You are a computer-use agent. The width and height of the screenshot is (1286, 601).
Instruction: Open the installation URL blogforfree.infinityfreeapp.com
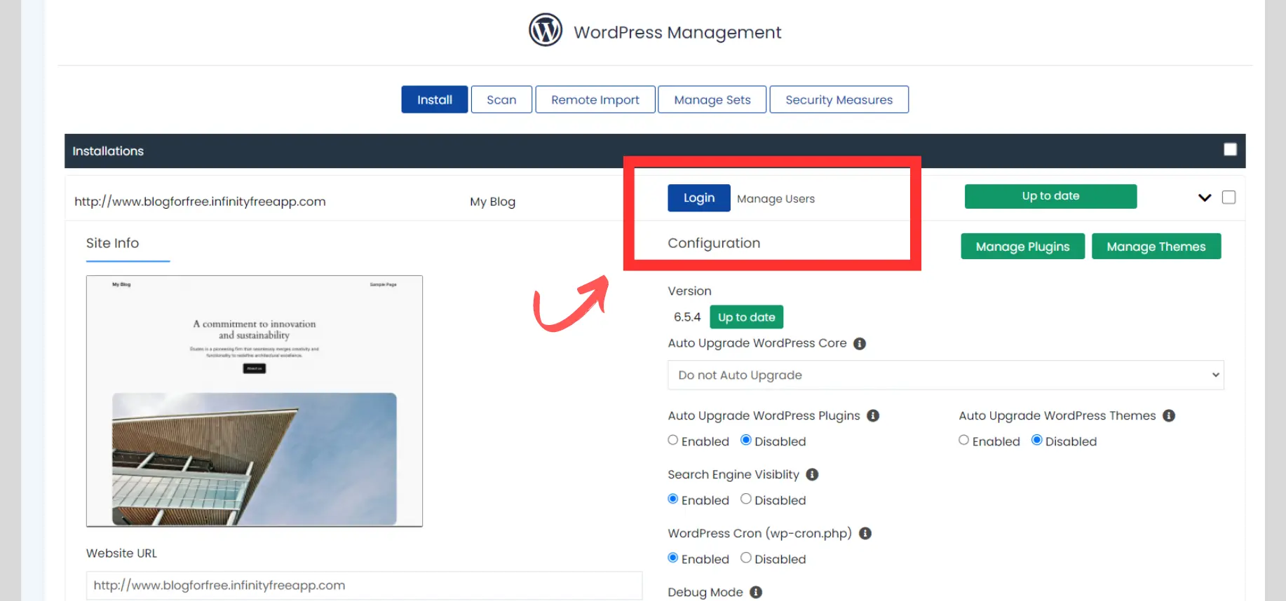[x=200, y=202]
